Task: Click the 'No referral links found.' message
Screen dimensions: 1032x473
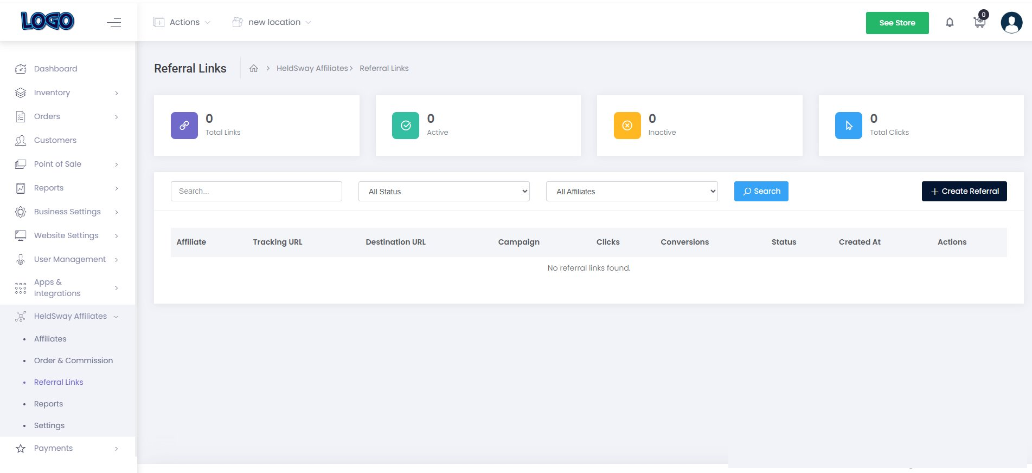Action: point(589,268)
